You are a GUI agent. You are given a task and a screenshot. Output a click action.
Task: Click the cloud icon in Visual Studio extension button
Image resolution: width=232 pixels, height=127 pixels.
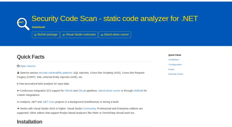coord(64,35)
